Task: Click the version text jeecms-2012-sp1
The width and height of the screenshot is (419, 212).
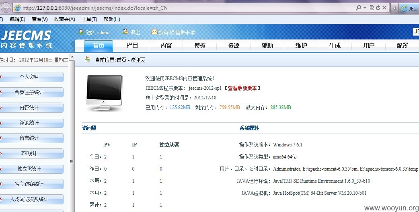Action: [205, 88]
